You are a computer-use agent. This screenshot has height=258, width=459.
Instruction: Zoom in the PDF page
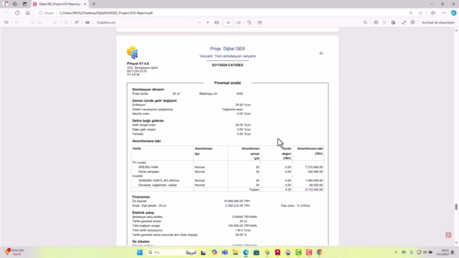[208, 22]
